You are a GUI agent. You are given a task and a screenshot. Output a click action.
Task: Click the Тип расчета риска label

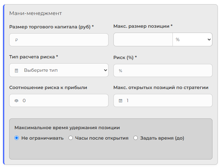[33, 57]
